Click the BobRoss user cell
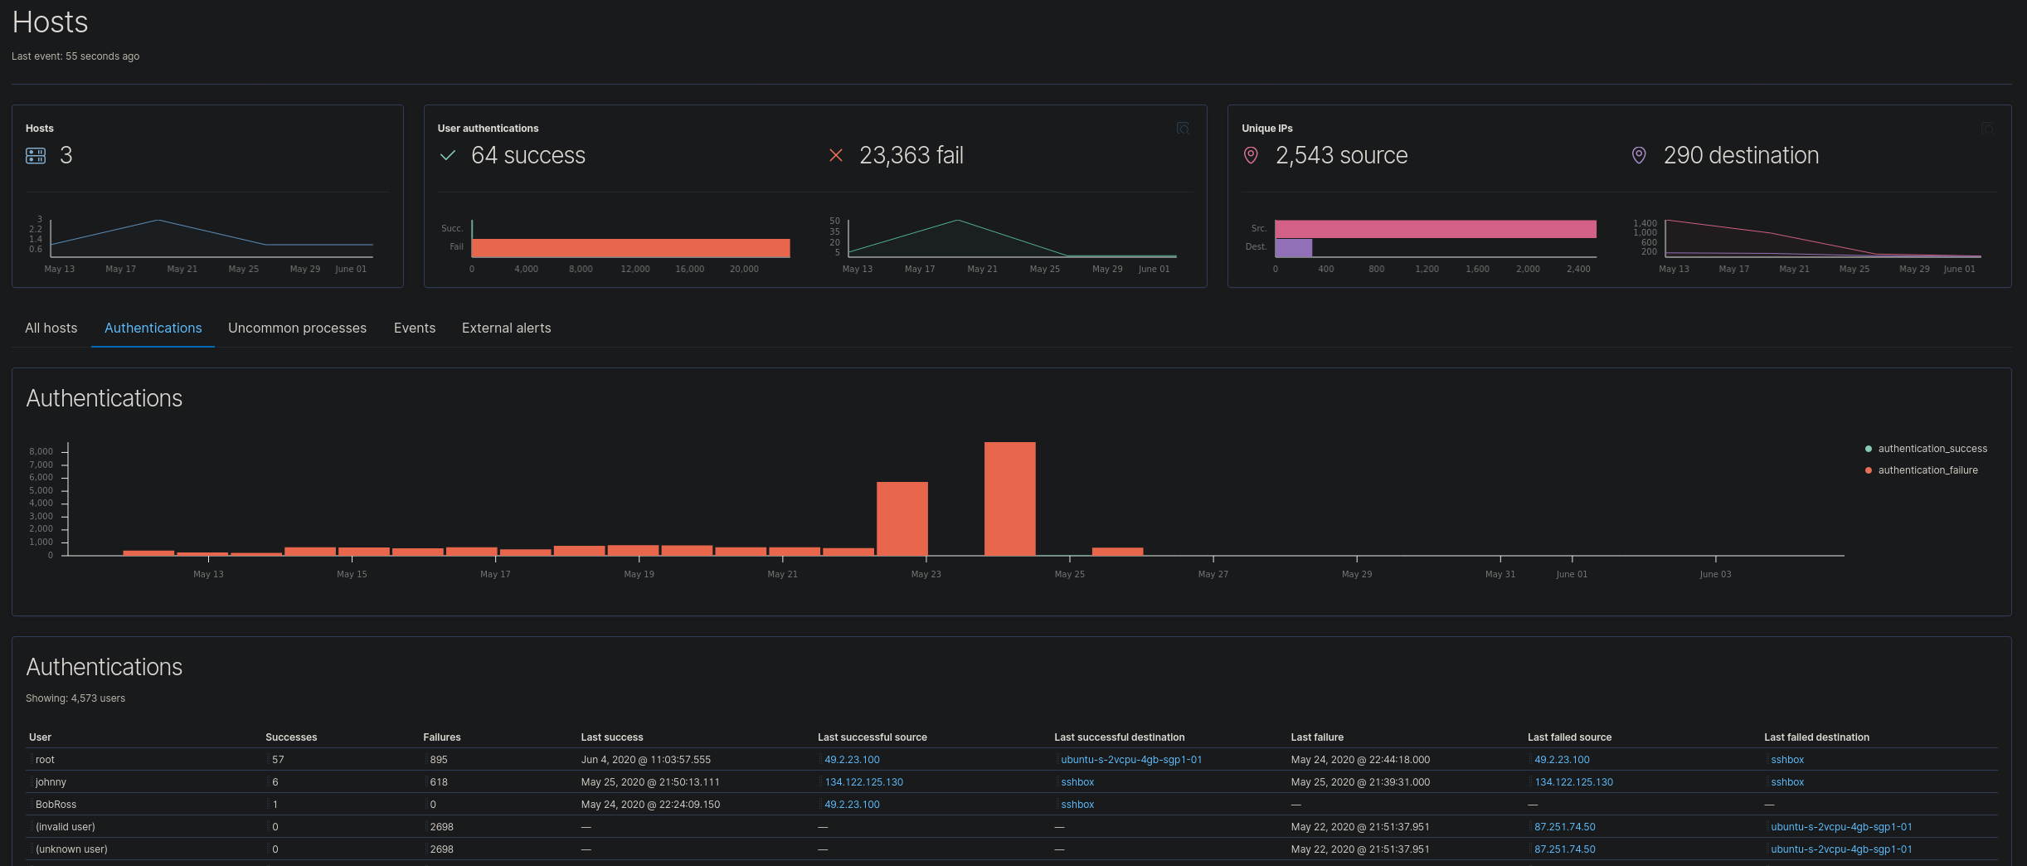This screenshot has height=866, width=2027. pos(56,805)
